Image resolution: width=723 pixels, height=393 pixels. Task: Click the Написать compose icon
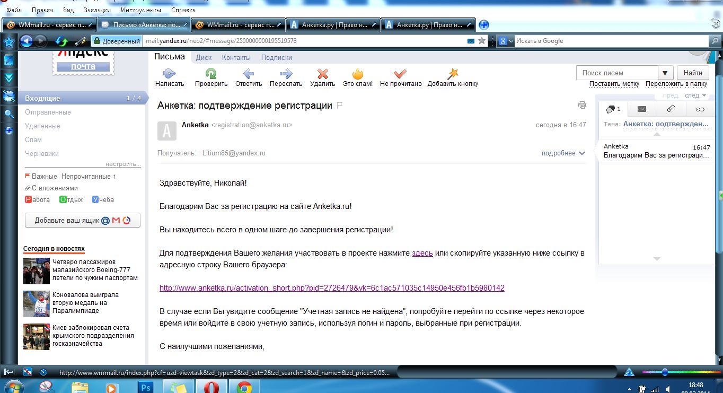point(169,73)
